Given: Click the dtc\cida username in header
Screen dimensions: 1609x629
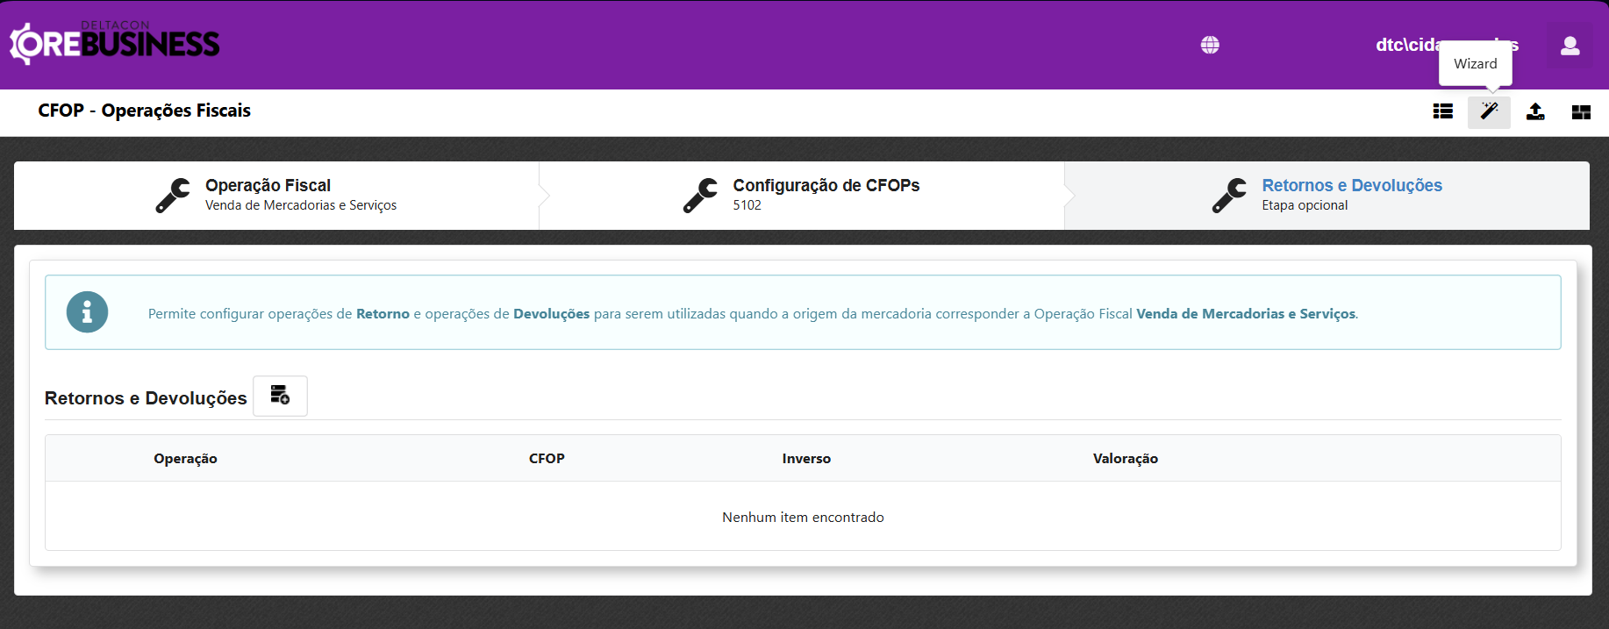Looking at the screenshot, I should click(x=1407, y=45).
